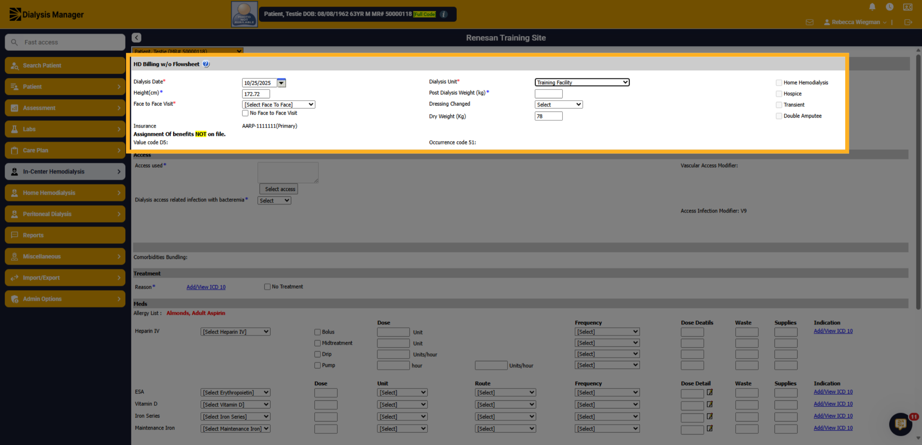Open HD Billing help question icon
This screenshot has height=445, width=922.
(x=206, y=64)
